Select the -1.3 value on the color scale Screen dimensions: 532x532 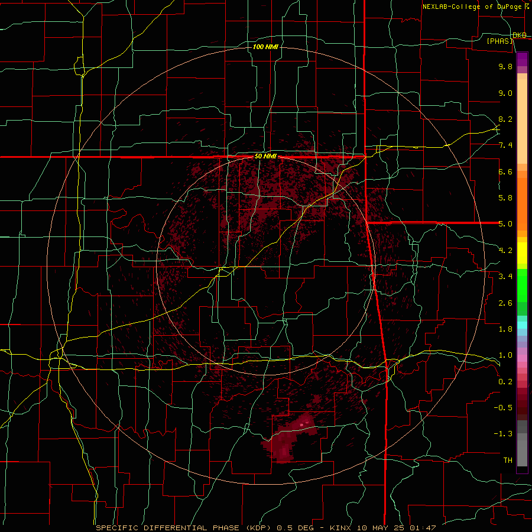[503, 434]
